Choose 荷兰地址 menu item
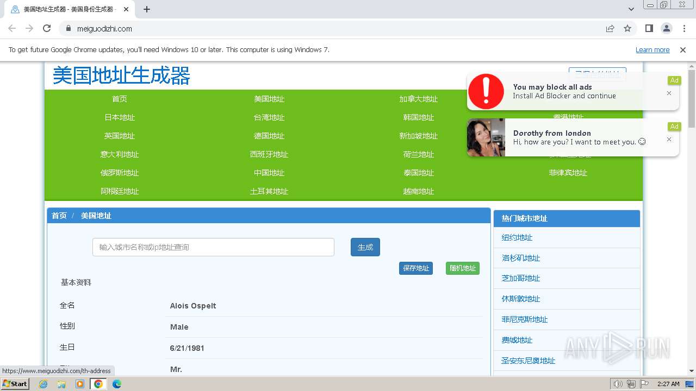Image resolution: width=696 pixels, height=391 pixels. pyautogui.click(x=419, y=154)
